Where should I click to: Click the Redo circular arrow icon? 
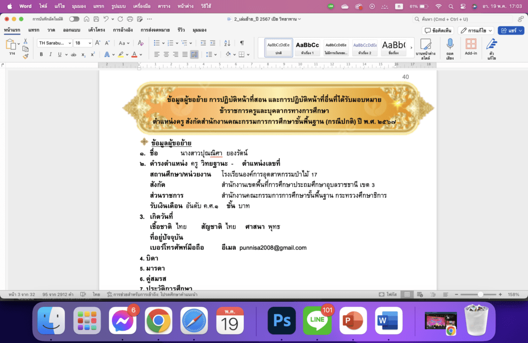pyautogui.click(x=120, y=19)
